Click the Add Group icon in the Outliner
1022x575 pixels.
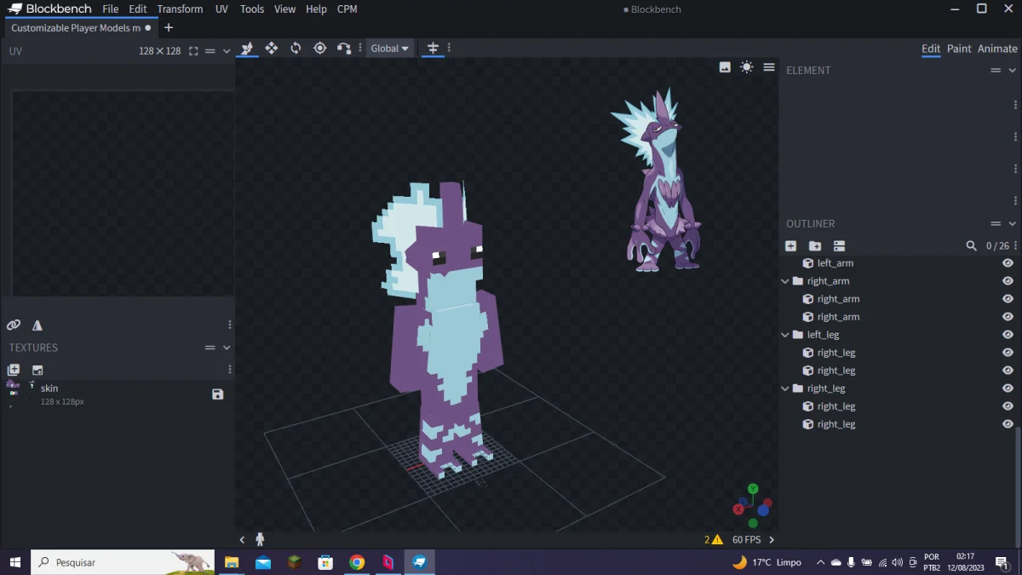pyautogui.click(x=815, y=245)
